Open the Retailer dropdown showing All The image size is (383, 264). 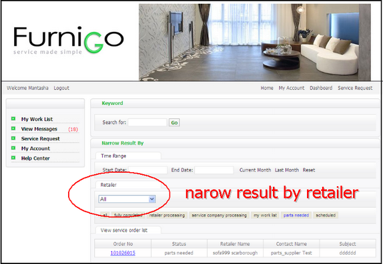[x=127, y=199]
